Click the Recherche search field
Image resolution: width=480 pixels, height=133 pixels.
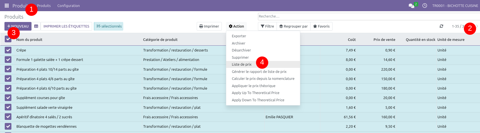pyautogui.click(x=367, y=16)
